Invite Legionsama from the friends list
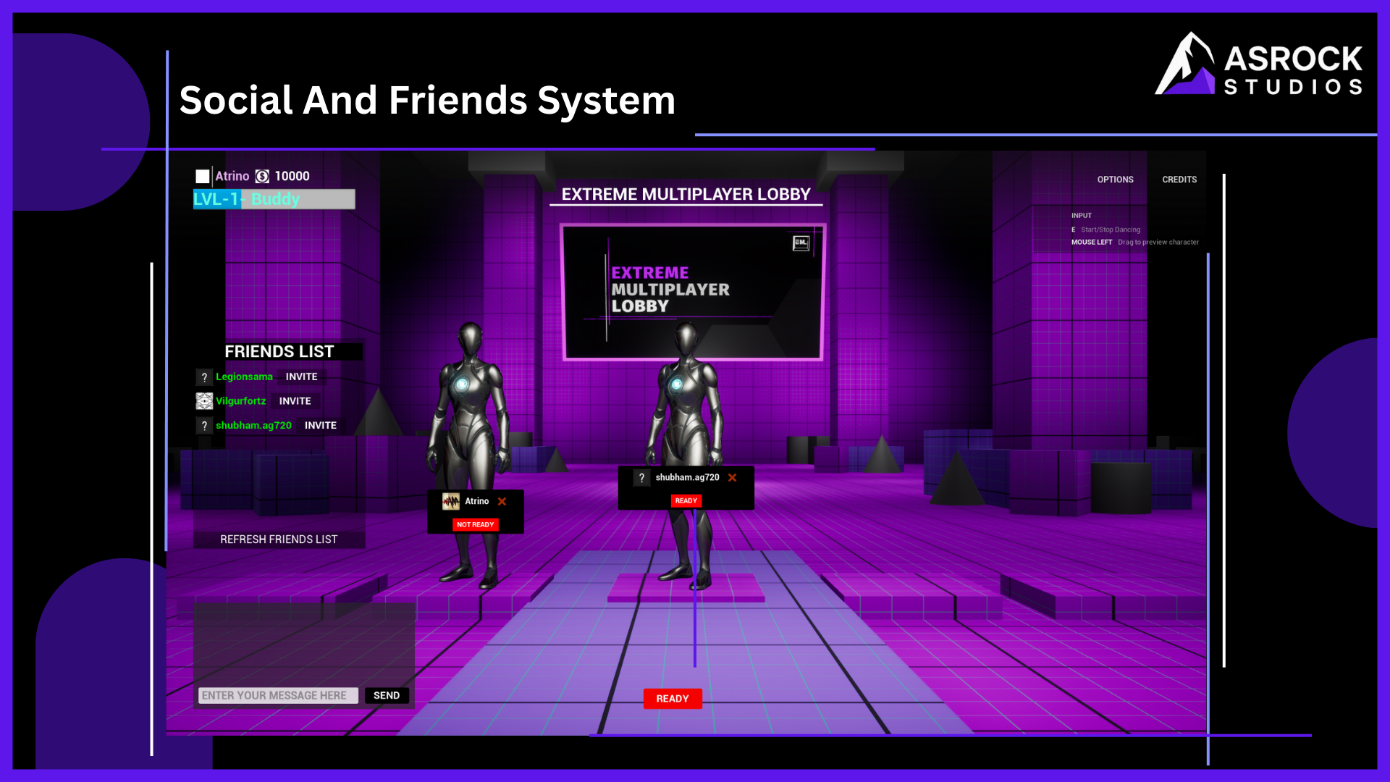The height and width of the screenshot is (782, 1390). (301, 377)
